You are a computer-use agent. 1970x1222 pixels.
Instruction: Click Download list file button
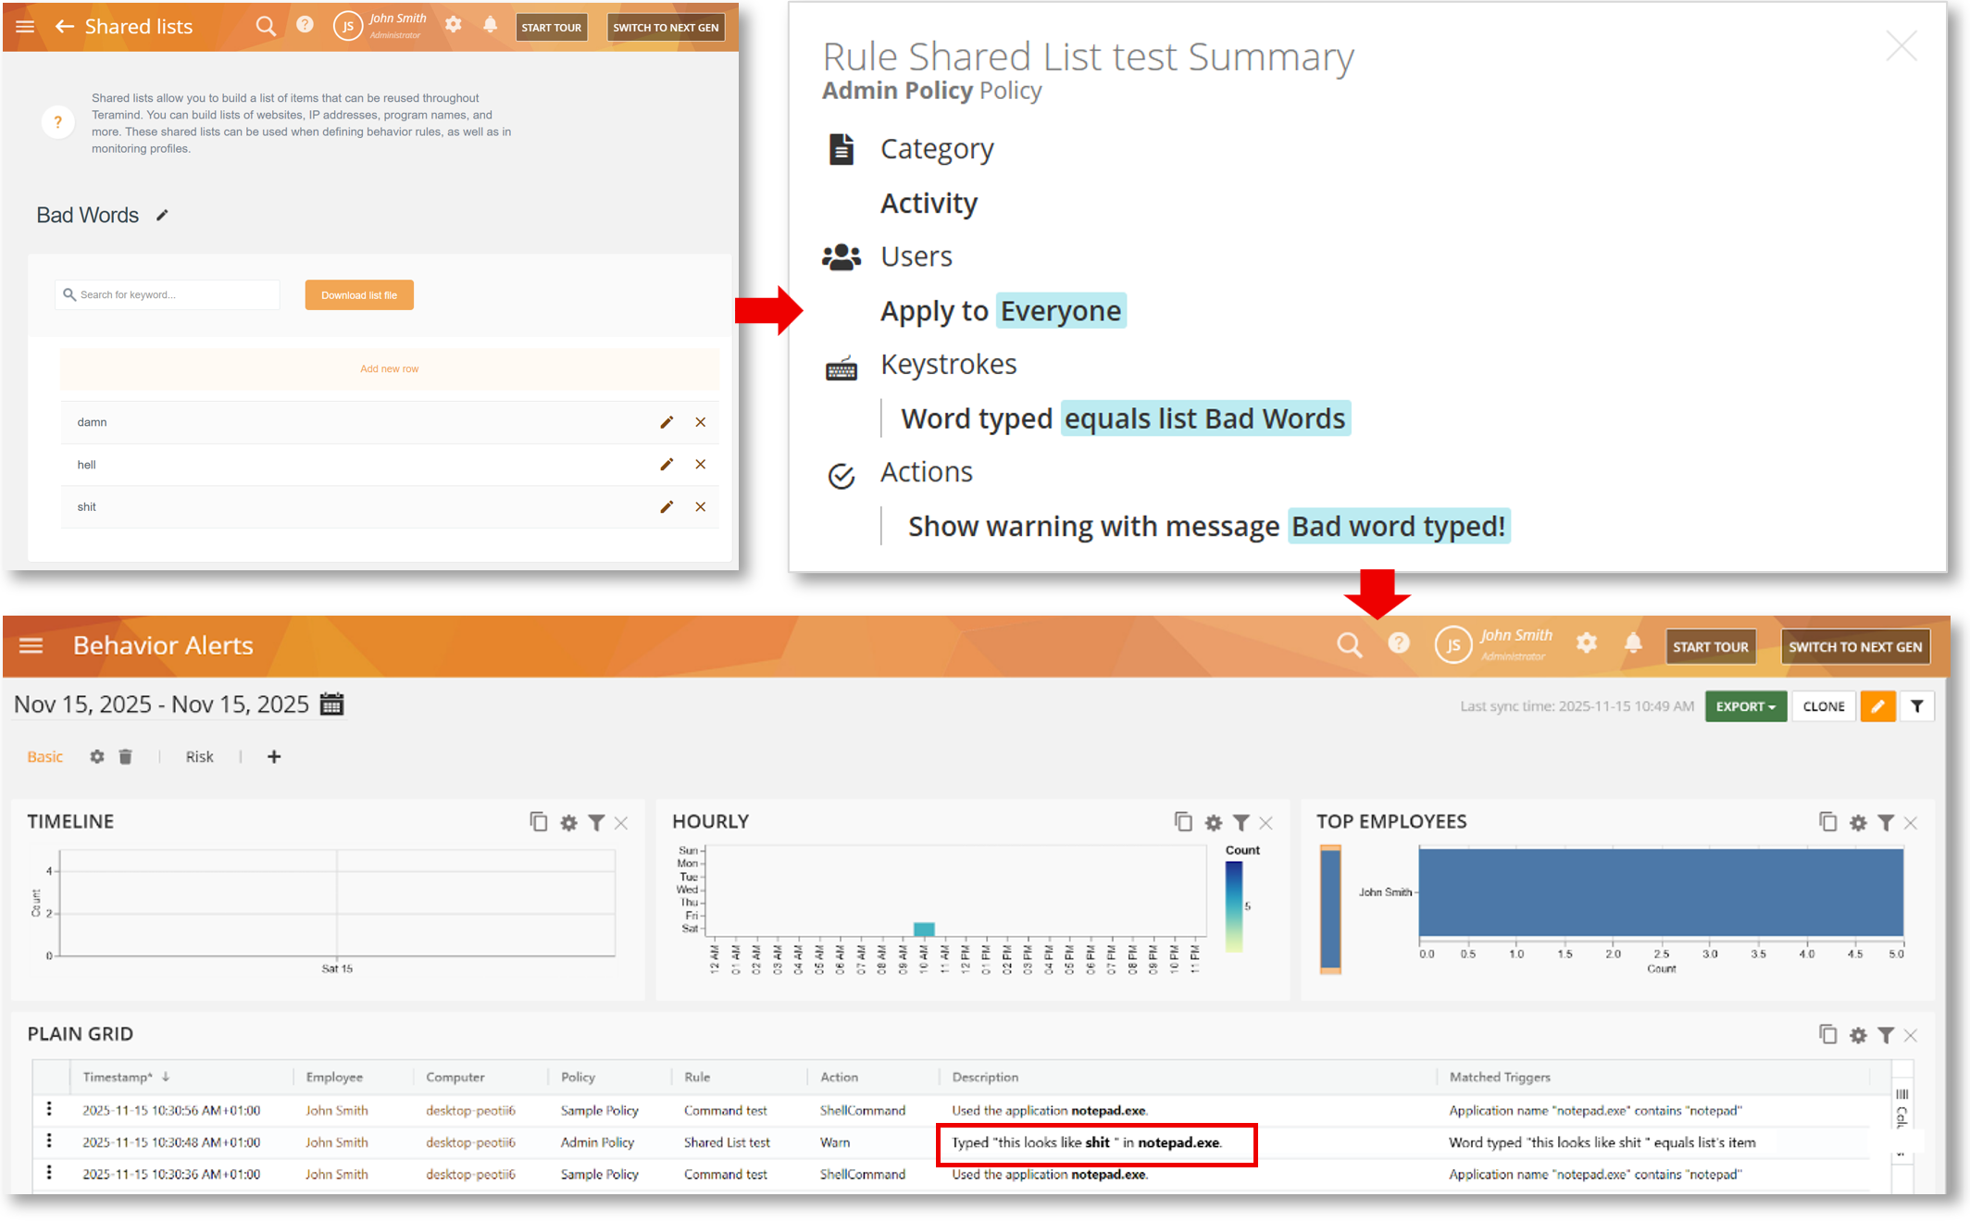click(x=359, y=295)
